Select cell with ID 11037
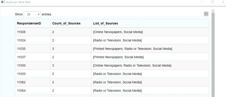Viewport: 226px width, 97px height. click(x=33, y=57)
